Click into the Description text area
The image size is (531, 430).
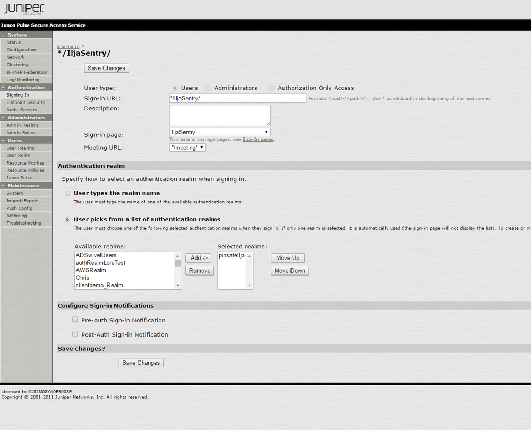point(219,115)
